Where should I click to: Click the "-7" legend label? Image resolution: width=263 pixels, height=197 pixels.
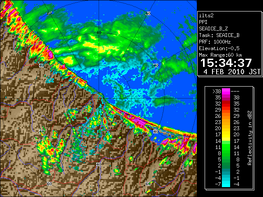click(218, 184)
